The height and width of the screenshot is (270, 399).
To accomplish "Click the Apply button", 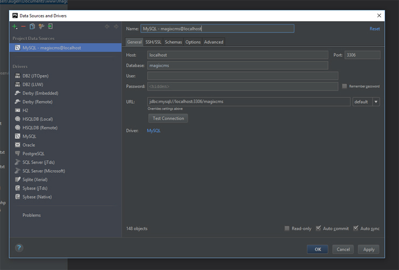I will pos(369,249).
